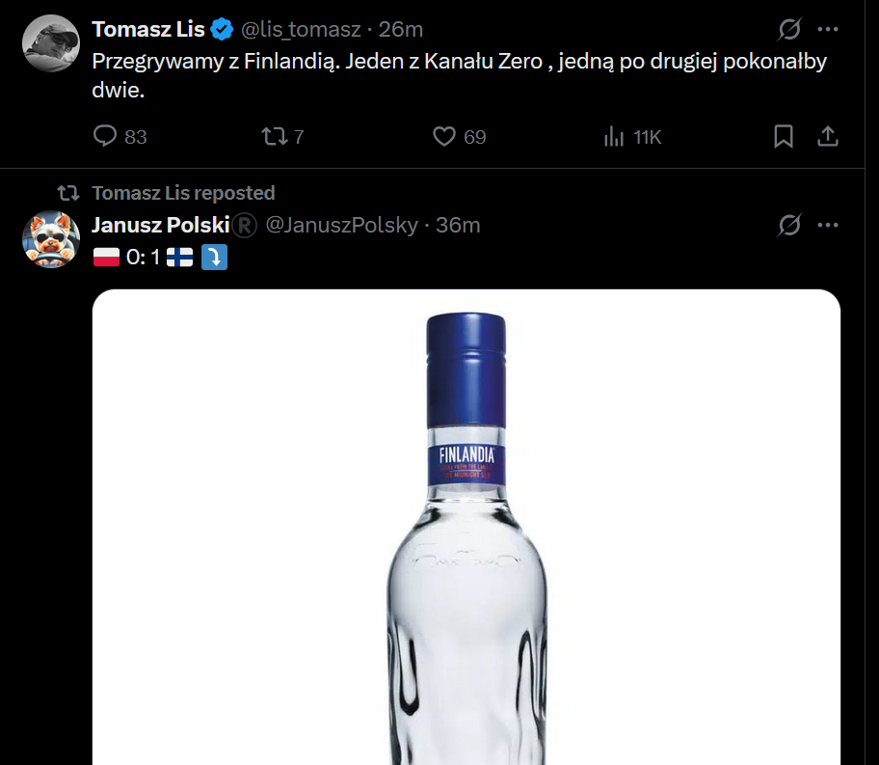Open Tomasz Lis profile picture
The image size is (879, 765).
tap(50, 43)
